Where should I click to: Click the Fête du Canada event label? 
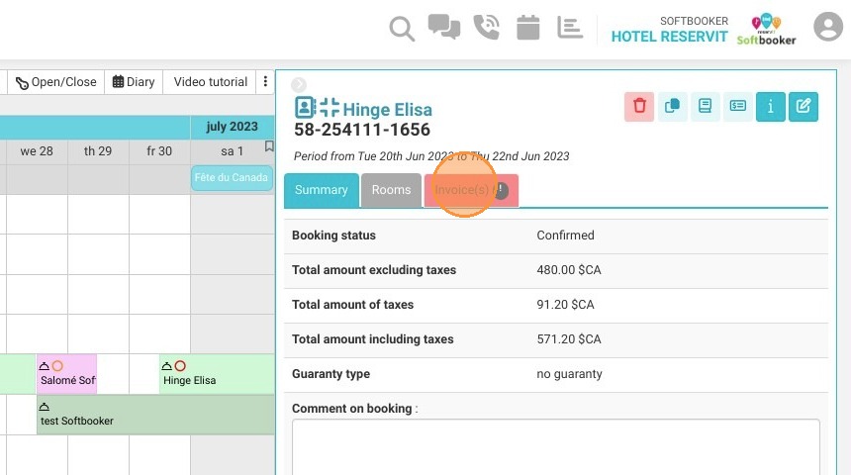[x=232, y=177]
